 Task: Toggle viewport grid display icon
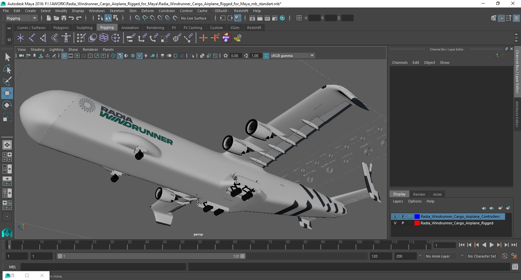(64, 56)
